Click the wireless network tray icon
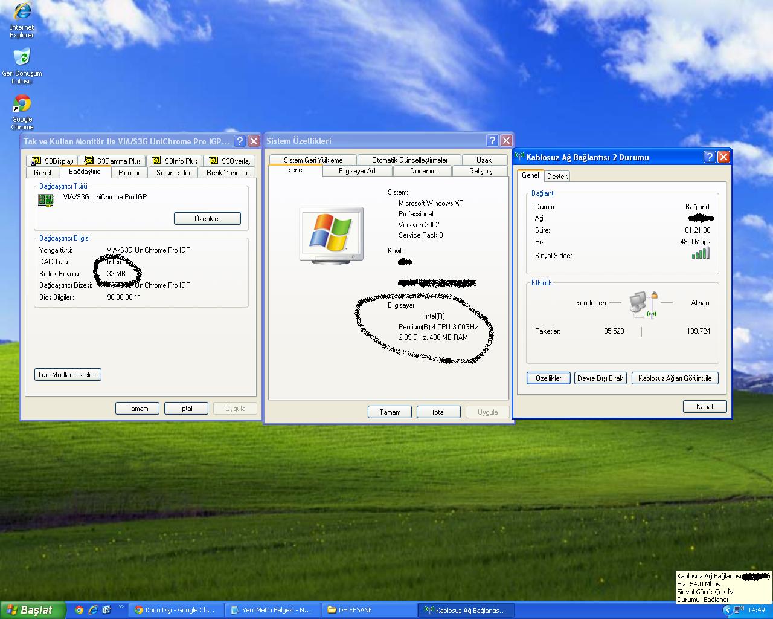The height and width of the screenshot is (619, 773). point(739,610)
